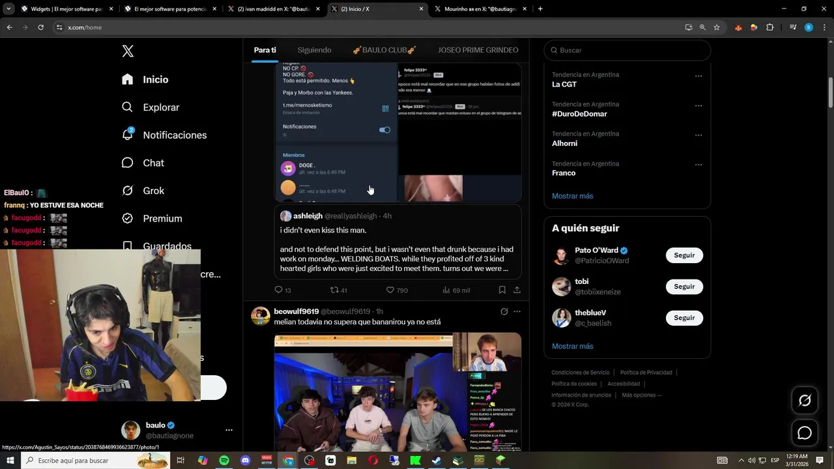Open the Chat section
This screenshot has width=834, height=469.
[143, 163]
